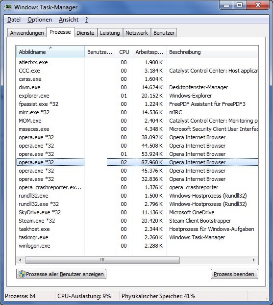Select the SkyDrive.exe *32 process
Screen dimensions: 273x305
click(x=137, y=212)
